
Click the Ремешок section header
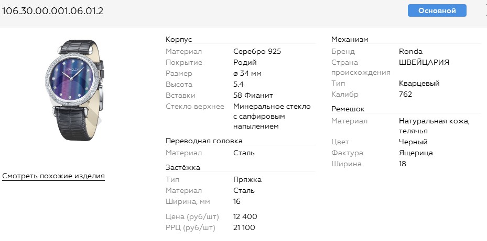click(348, 109)
